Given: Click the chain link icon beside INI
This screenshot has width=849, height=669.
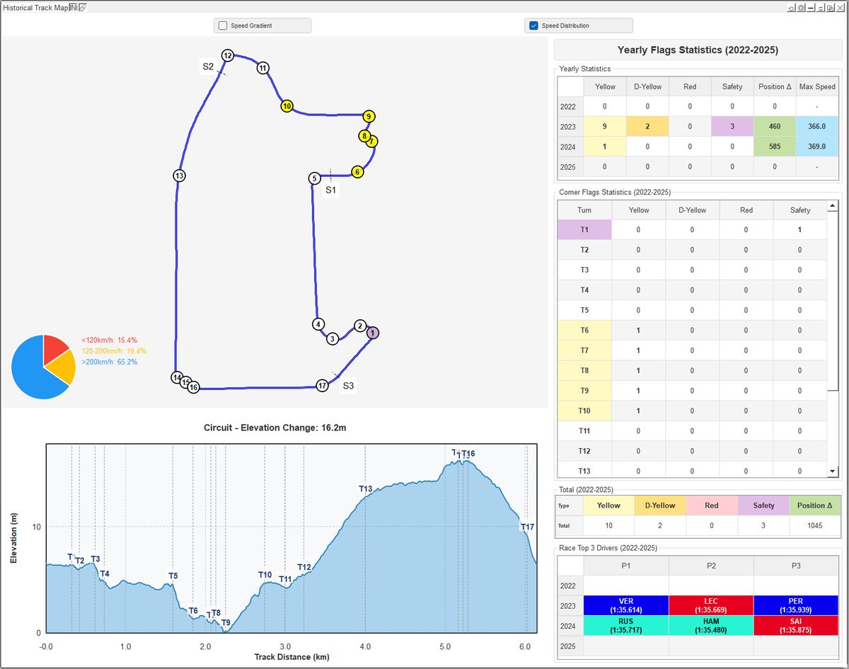Looking at the screenshot, I should pos(82,7).
